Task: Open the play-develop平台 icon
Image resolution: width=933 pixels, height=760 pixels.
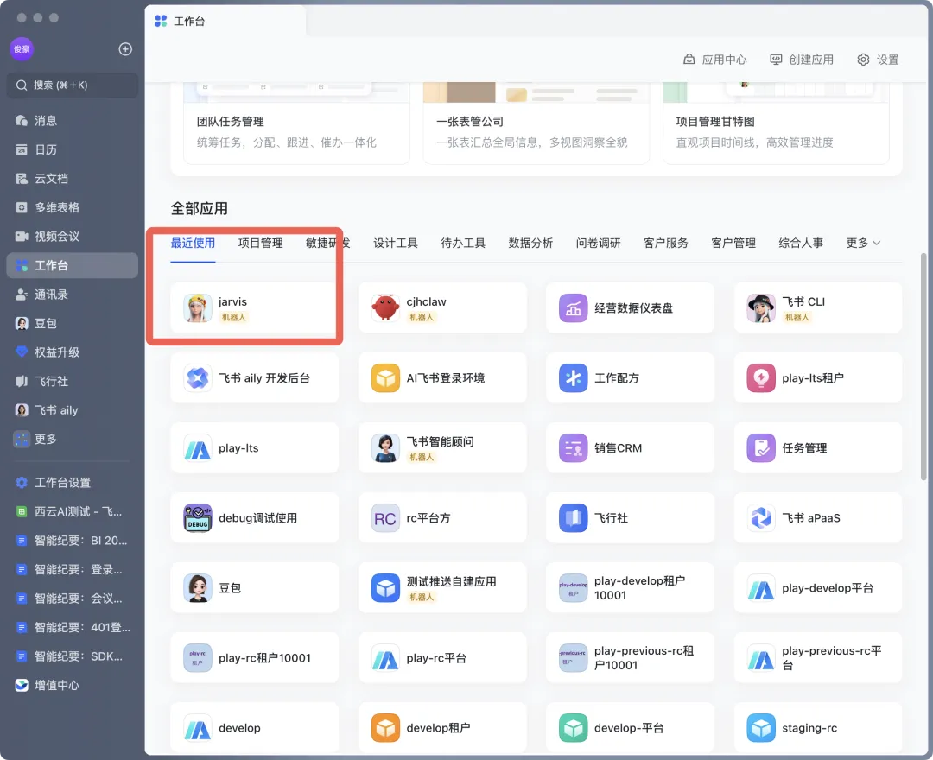Action: [x=761, y=588]
